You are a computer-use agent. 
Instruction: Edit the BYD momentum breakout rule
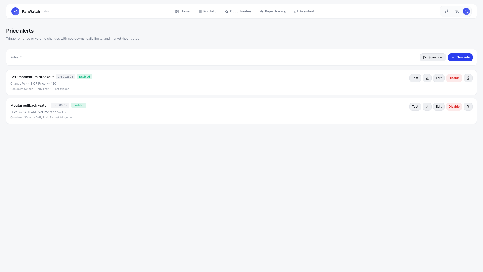point(439,78)
